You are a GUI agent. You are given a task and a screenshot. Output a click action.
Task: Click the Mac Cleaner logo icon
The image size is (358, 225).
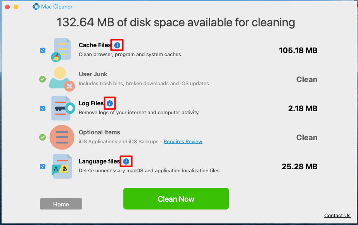tap(36, 6)
